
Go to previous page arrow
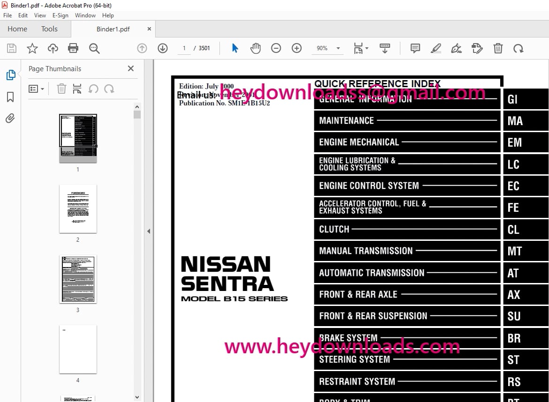pyautogui.click(x=142, y=48)
